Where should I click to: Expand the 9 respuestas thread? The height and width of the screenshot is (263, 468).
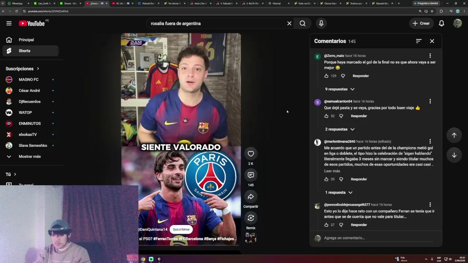[x=340, y=89]
